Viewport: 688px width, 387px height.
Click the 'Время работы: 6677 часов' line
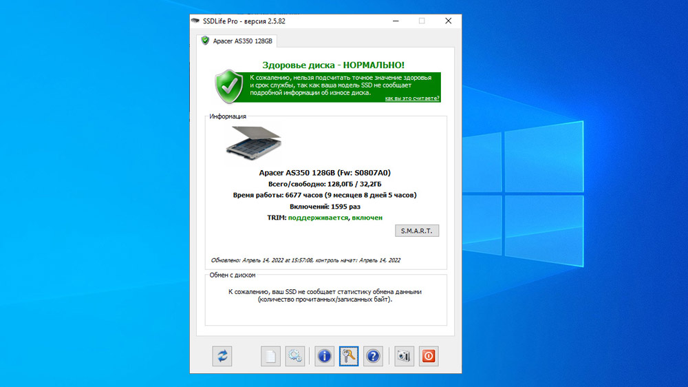(325, 196)
